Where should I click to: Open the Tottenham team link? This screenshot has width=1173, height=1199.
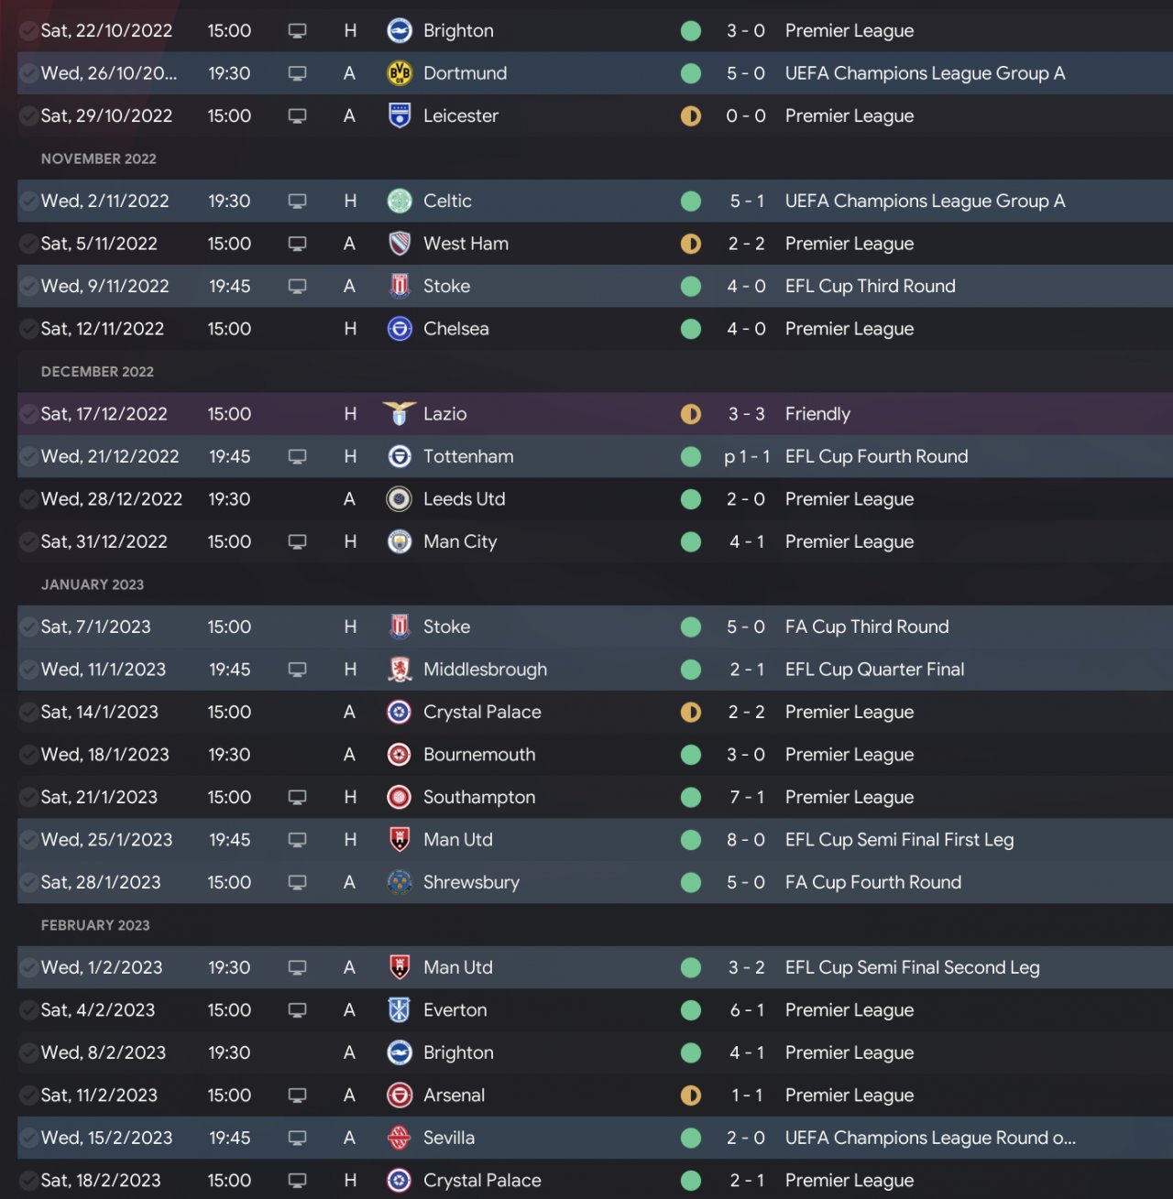(468, 456)
